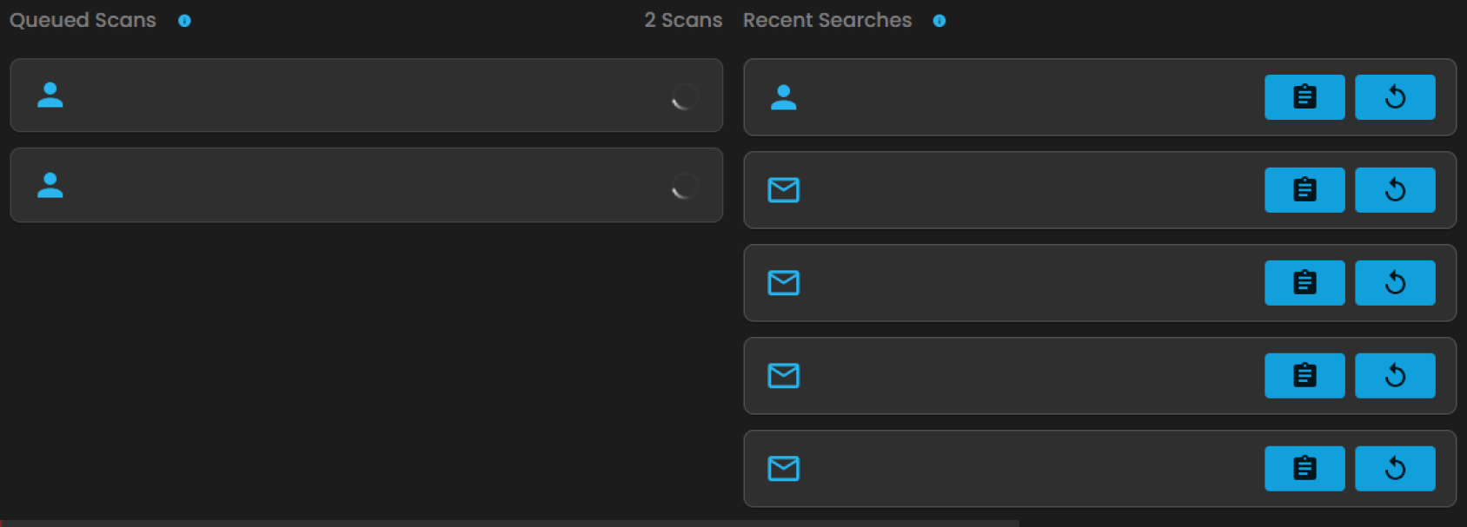Click the person icon in second queued scan
Viewport: 1467px width, 527px height.
(50, 185)
